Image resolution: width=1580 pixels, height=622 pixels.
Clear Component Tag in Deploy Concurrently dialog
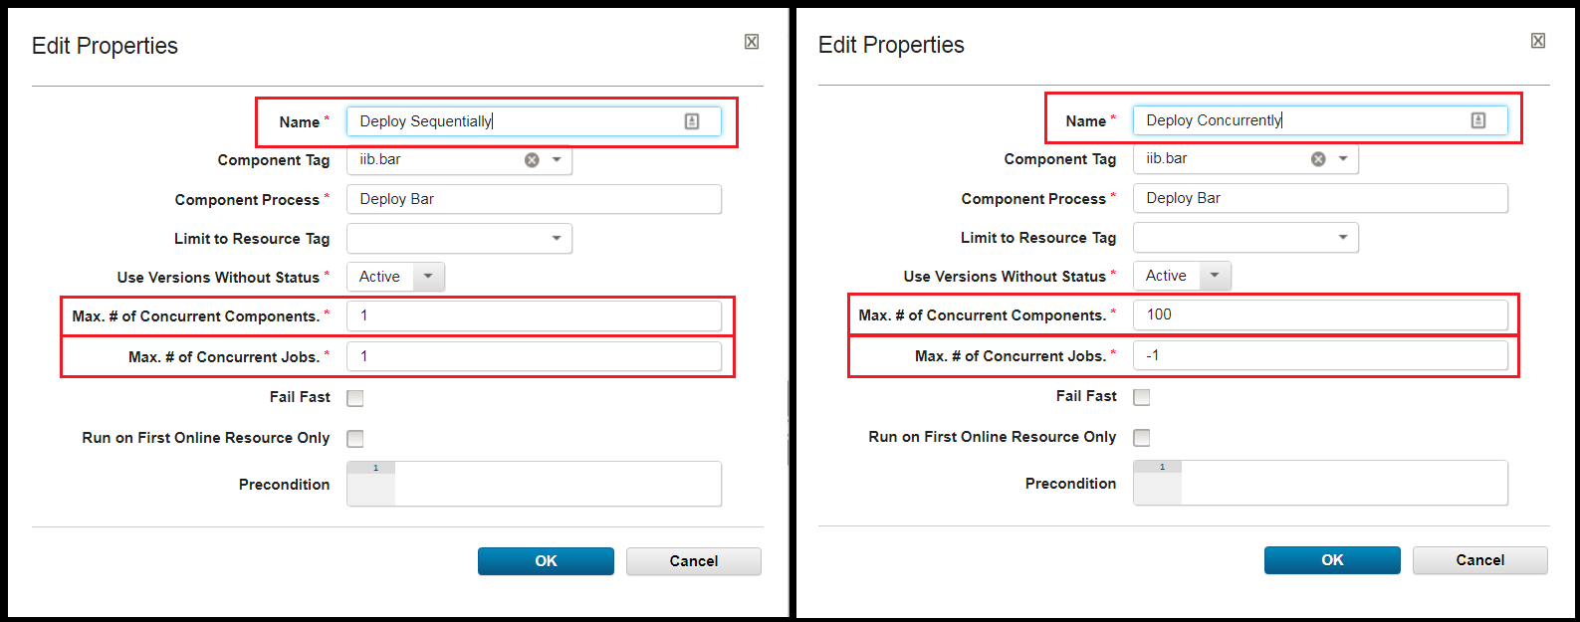[1318, 159]
